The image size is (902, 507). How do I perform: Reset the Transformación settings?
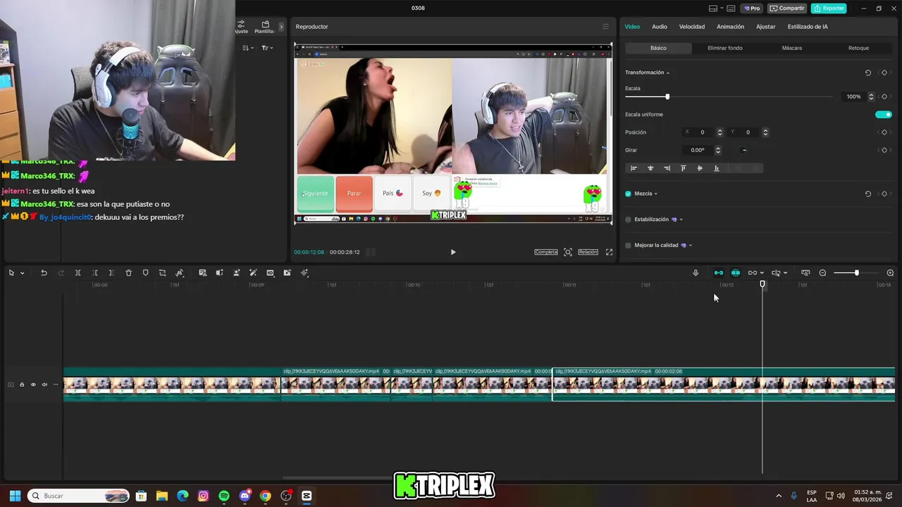click(x=867, y=73)
